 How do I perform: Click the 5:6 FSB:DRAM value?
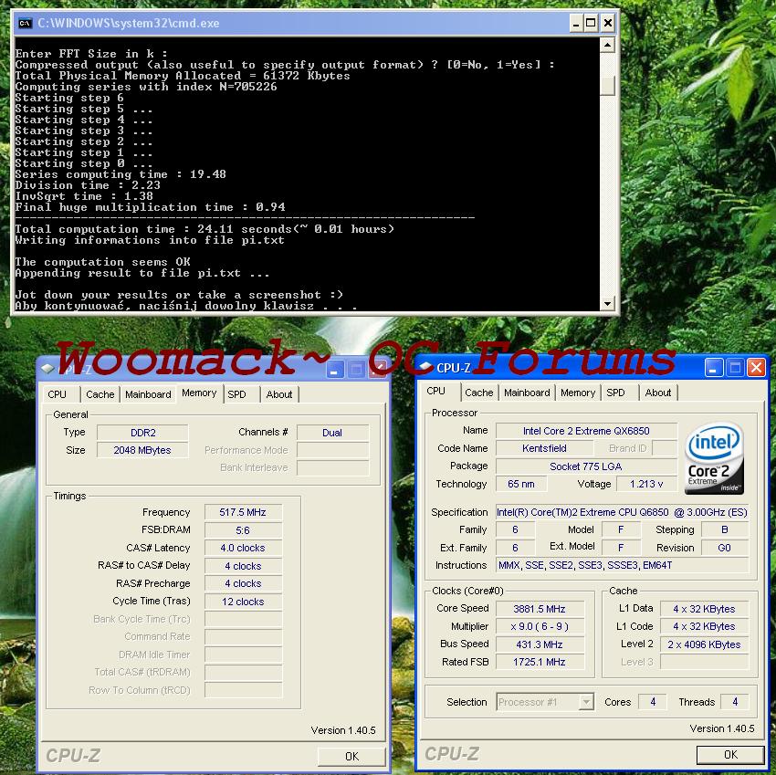pyautogui.click(x=243, y=530)
